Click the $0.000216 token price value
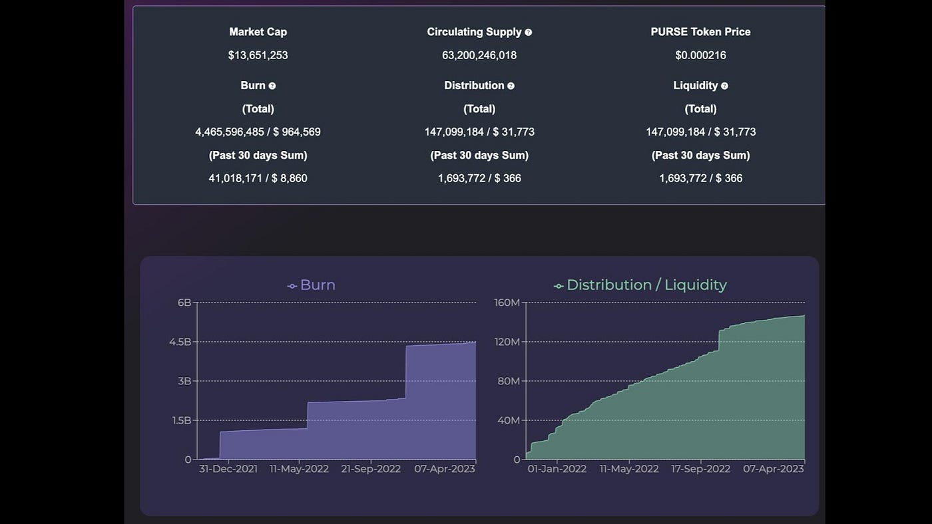This screenshot has height=524, width=932. (x=700, y=55)
